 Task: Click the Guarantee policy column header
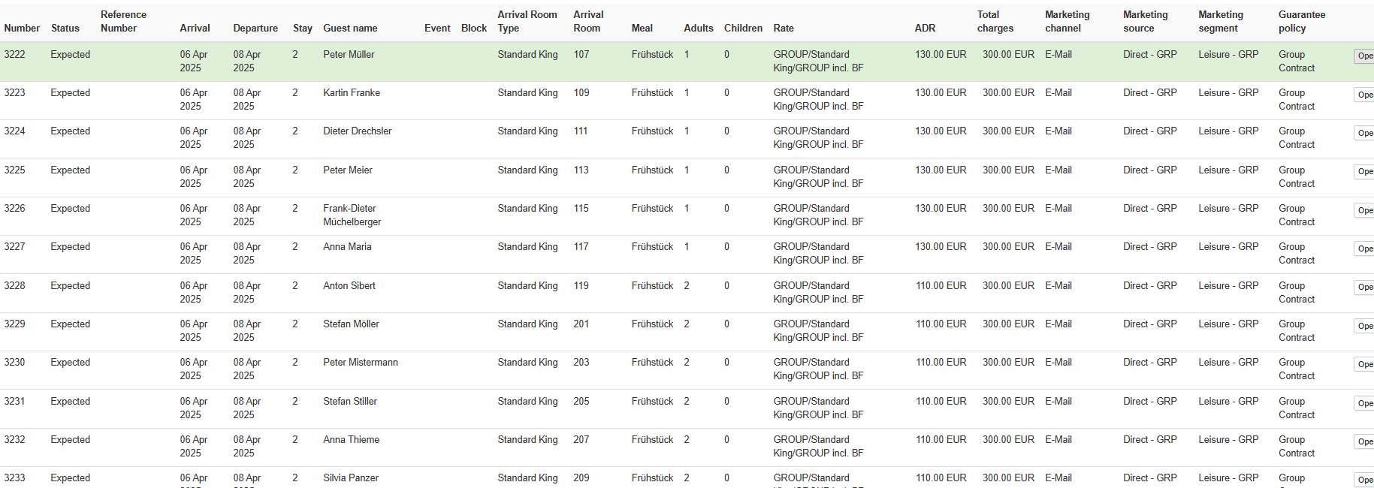[x=1301, y=22]
